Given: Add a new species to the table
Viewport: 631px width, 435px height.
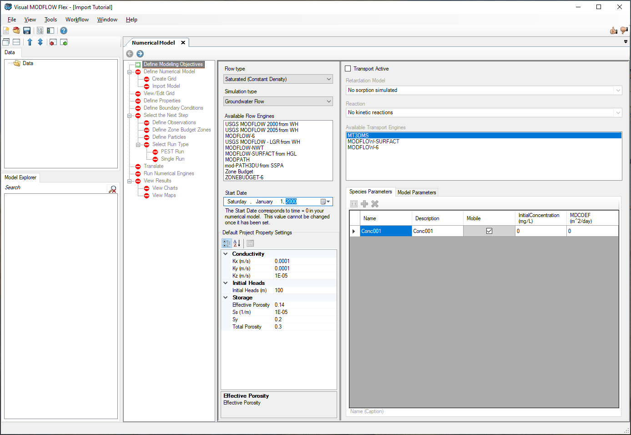Looking at the screenshot, I should point(364,204).
